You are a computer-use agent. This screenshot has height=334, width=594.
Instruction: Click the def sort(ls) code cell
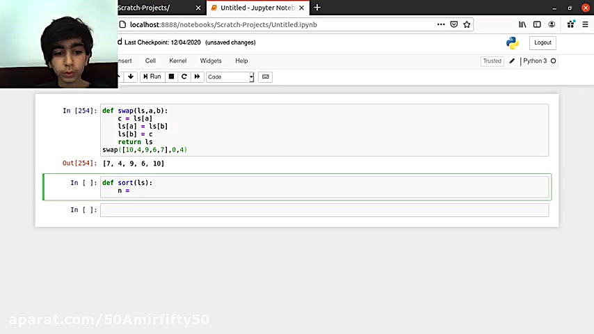click(x=324, y=186)
